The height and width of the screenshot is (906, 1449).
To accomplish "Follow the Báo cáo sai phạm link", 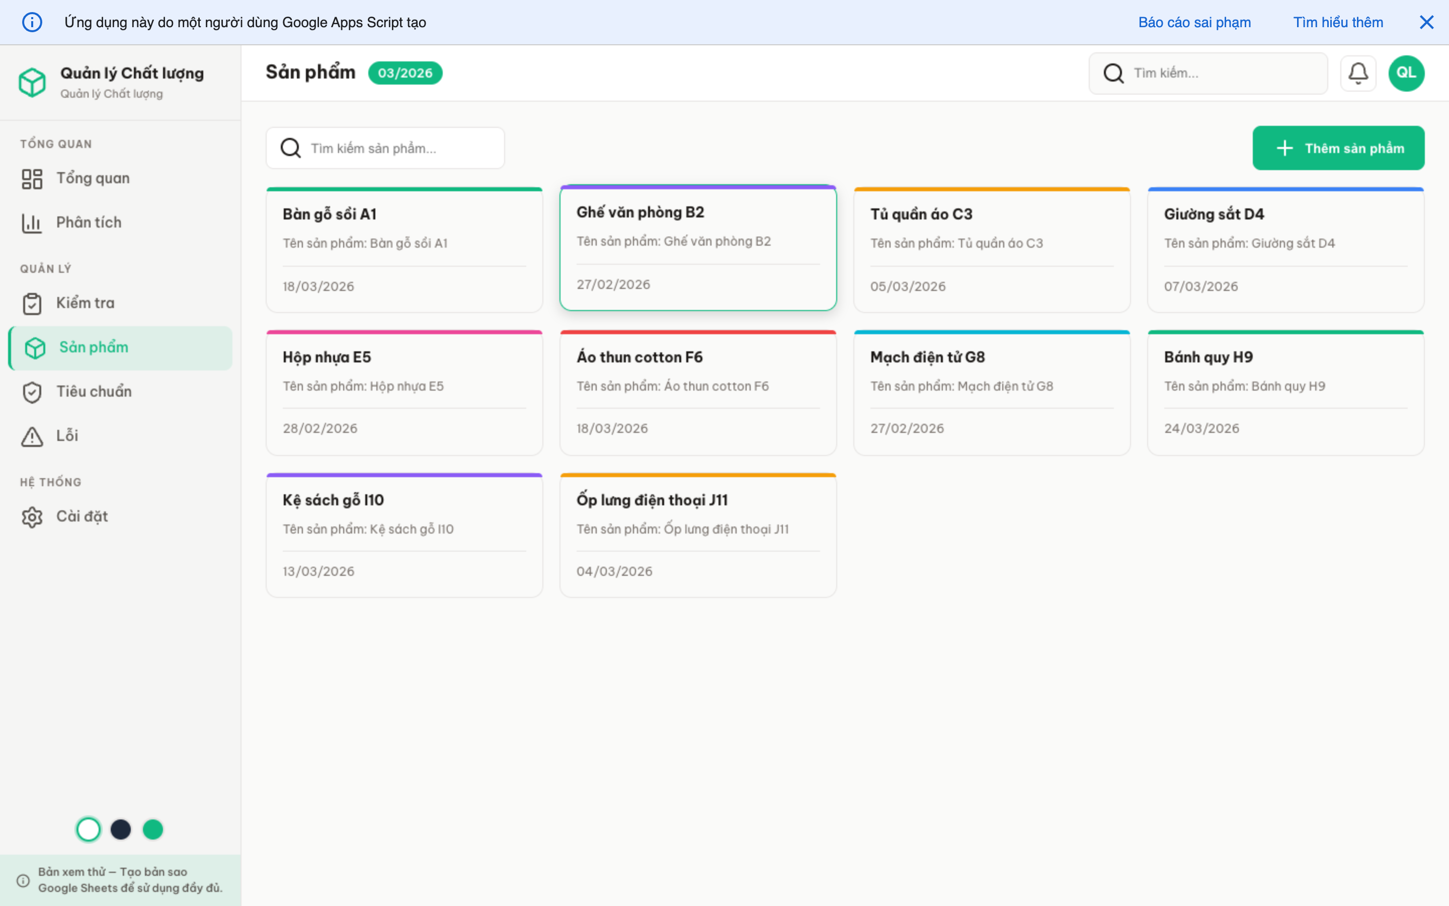I will point(1194,22).
